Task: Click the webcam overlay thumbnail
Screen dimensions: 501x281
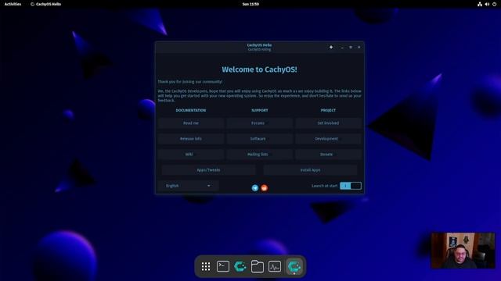Action: coord(463,251)
